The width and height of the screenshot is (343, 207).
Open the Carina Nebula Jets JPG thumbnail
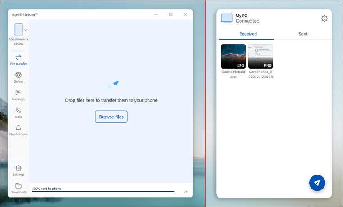(233, 56)
